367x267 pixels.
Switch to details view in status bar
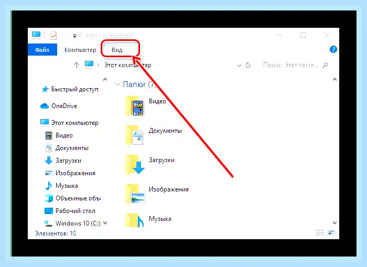point(320,233)
